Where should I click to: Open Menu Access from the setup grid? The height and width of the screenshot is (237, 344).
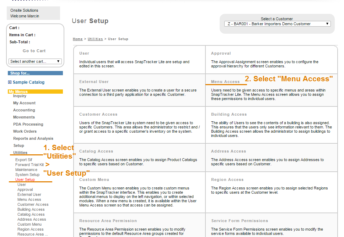tap(225, 82)
